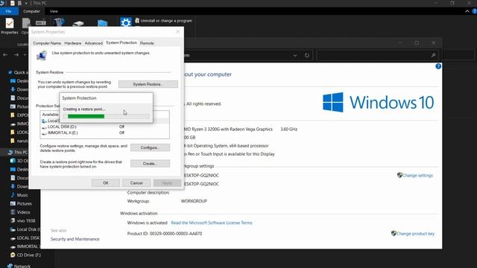
Task: Click the Configure button
Action: click(150, 147)
